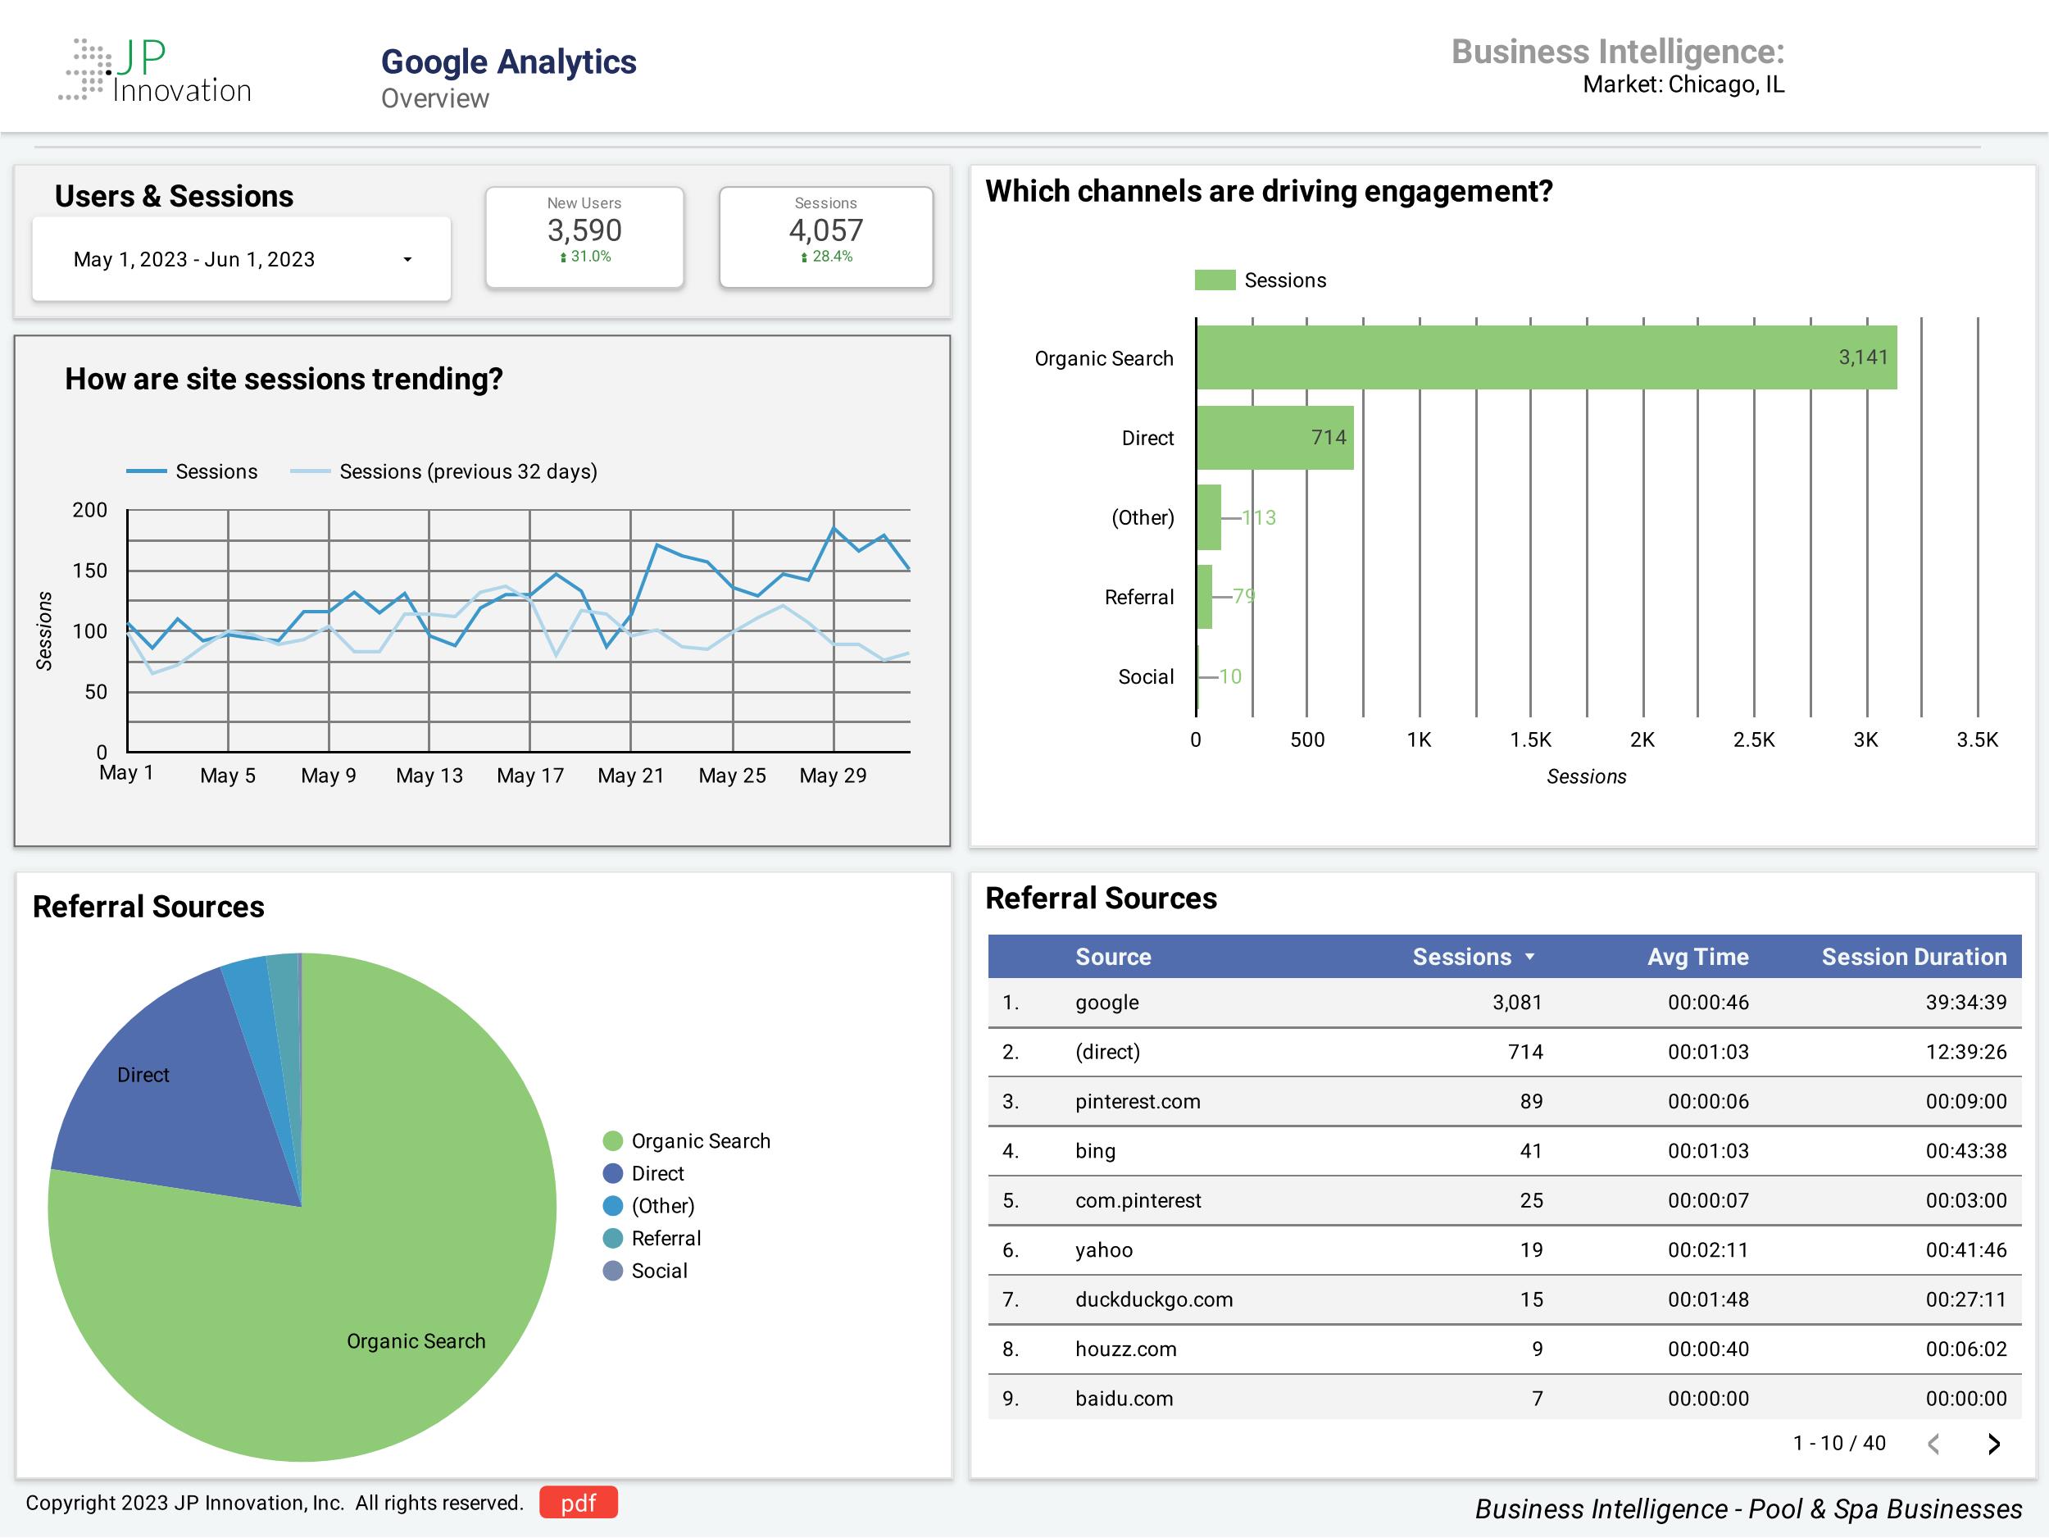The width and height of the screenshot is (2049, 1538).
Task: Select the google source row
Action: pos(1504,1003)
